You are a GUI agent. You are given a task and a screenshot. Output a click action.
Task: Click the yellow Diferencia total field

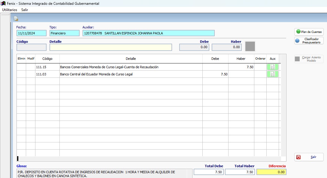[x=271, y=172]
